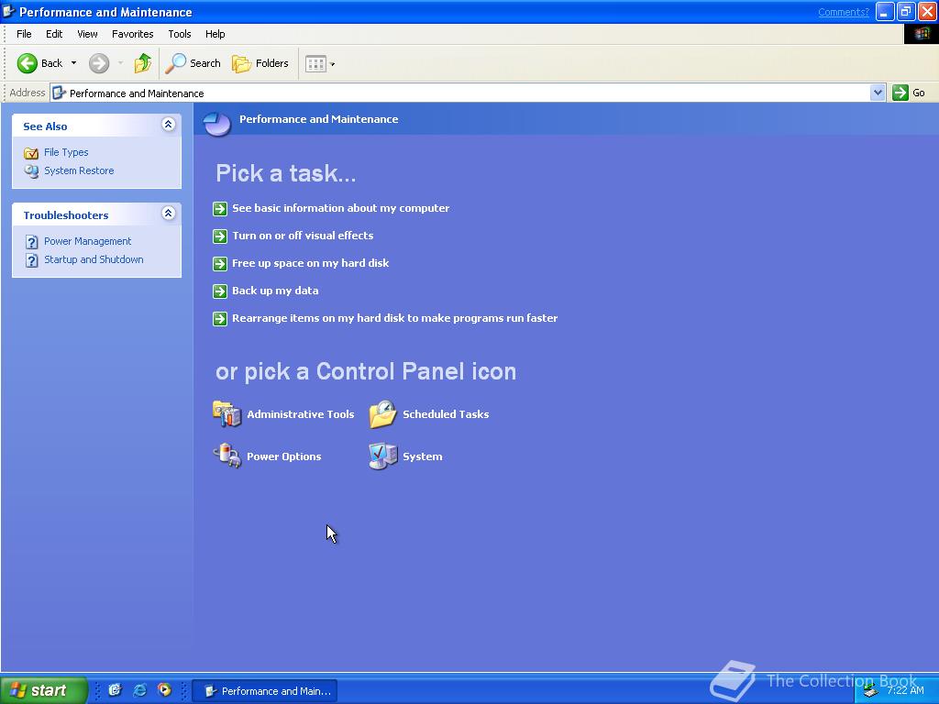Click the Power Management help icon
Screen dimensions: 939x704
pos(32,242)
